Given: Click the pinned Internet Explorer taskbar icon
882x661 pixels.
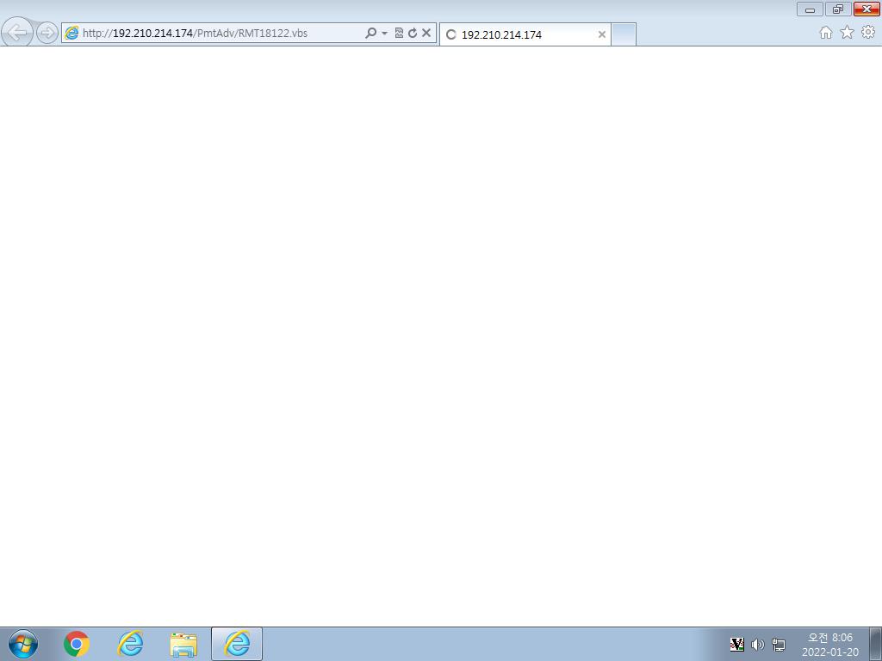Looking at the screenshot, I should click(130, 644).
